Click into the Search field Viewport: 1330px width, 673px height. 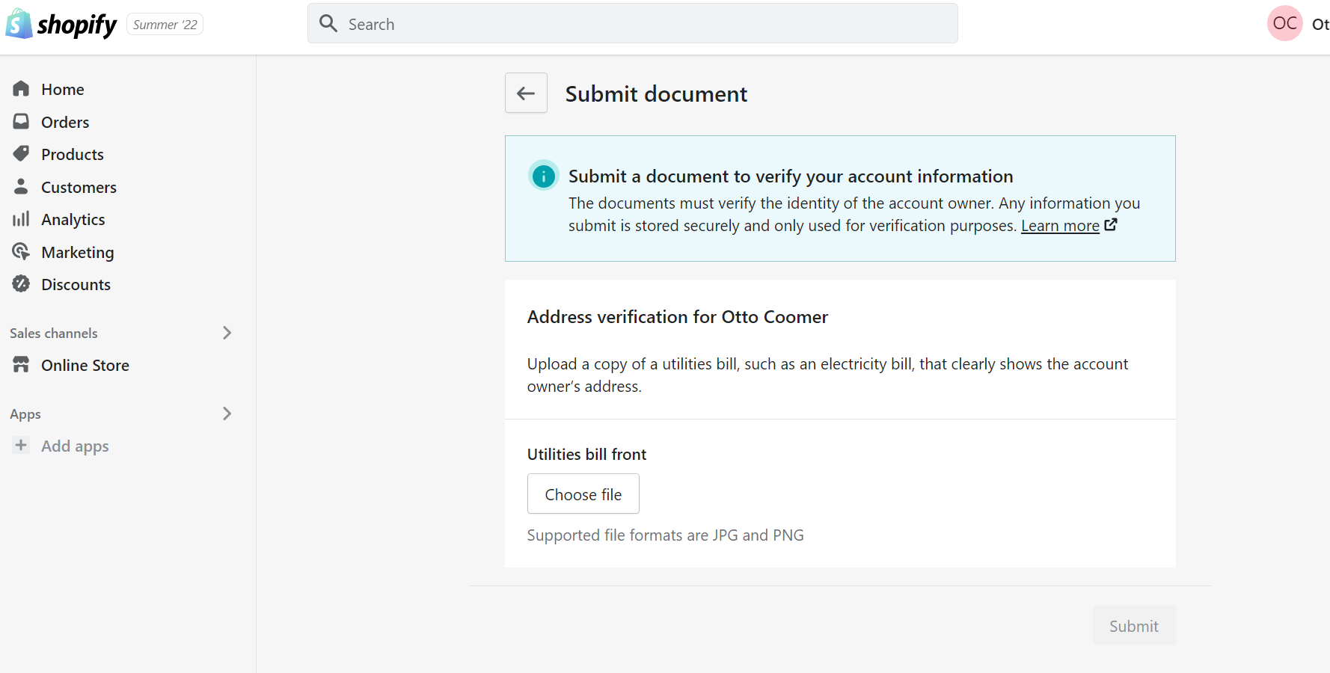pyautogui.click(x=643, y=24)
